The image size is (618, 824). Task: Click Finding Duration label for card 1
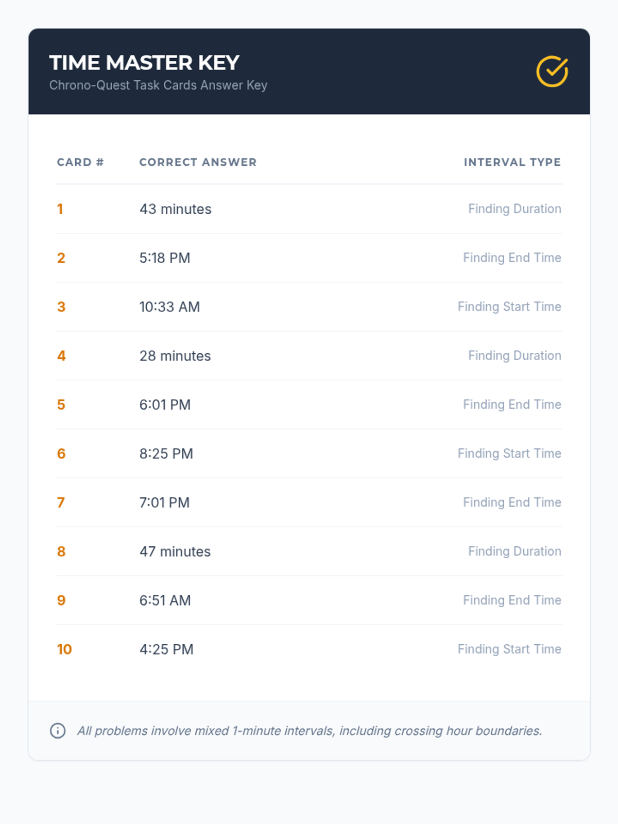pyautogui.click(x=514, y=209)
